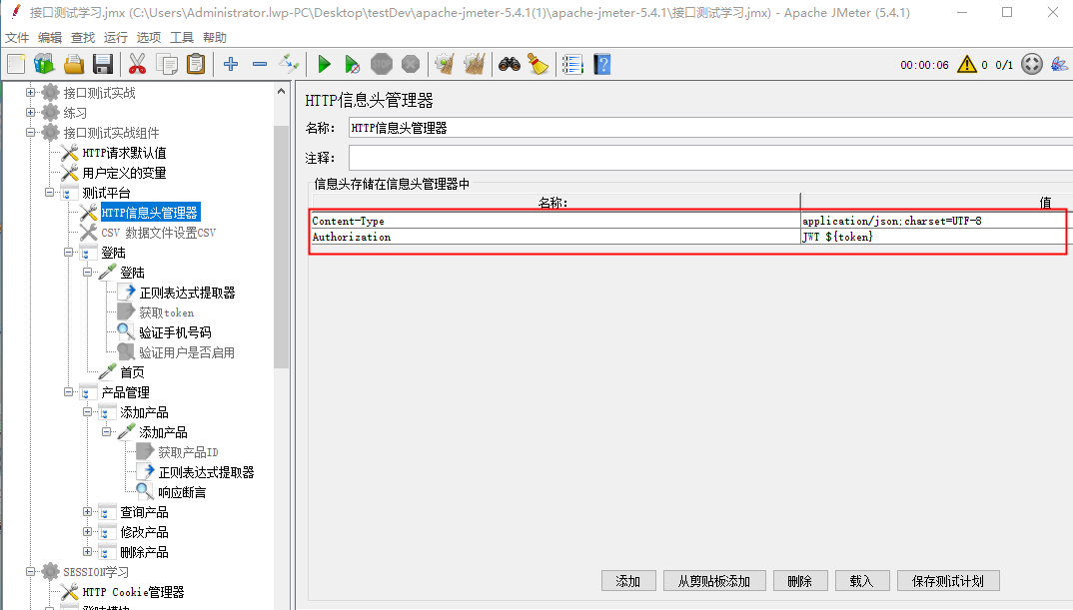Click the Clear All results icon
This screenshot has height=610, width=1073.
tap(475, 64)
